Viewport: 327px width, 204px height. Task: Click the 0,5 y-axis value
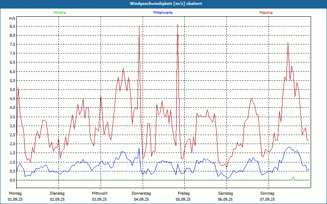click(13, 171)
